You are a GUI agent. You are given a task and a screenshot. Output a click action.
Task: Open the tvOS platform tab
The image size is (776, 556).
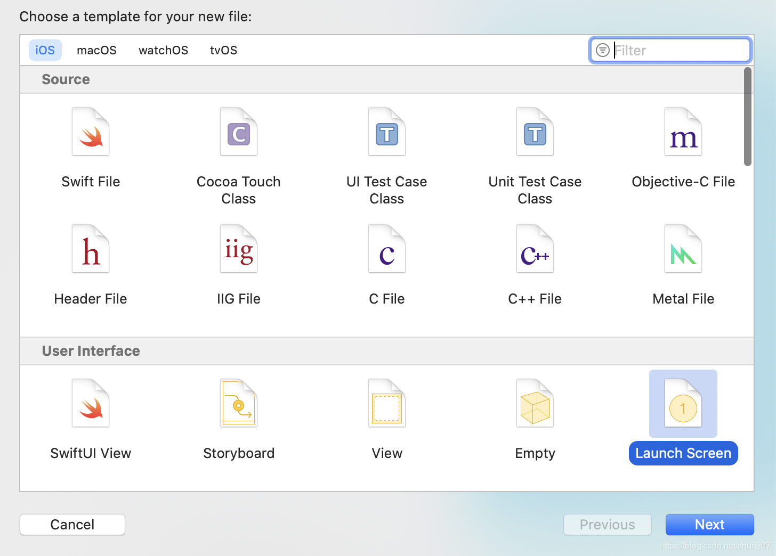pos(224,50)
